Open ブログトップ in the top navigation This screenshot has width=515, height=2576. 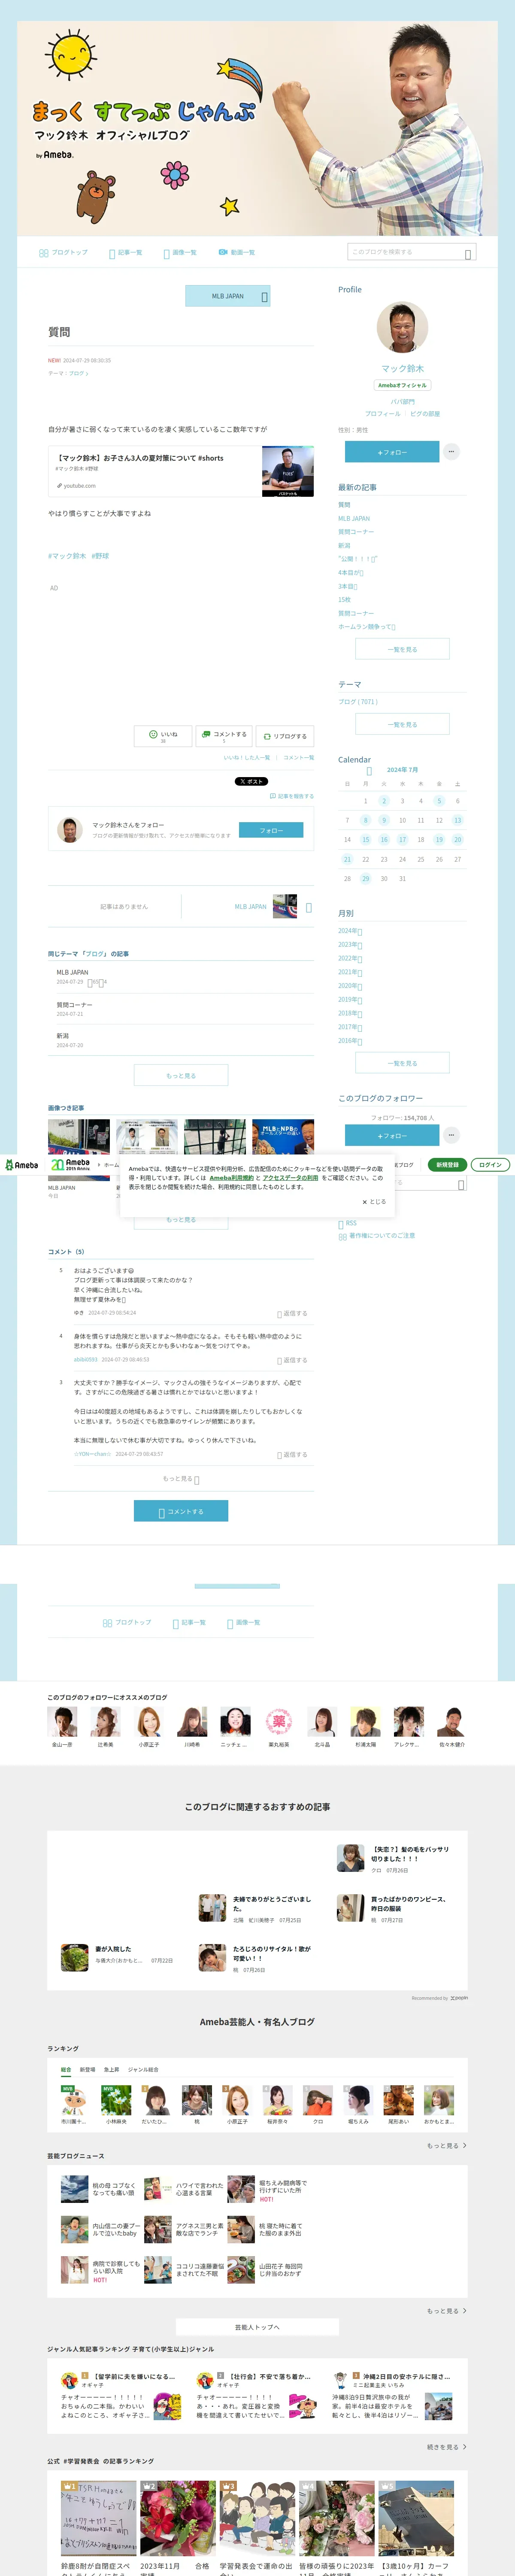tap(63, 252)
